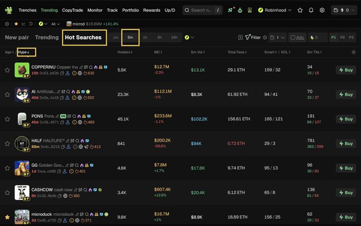Sort by the MC column
This screenshot has width=361, height=226.
(x=158, y=52)
